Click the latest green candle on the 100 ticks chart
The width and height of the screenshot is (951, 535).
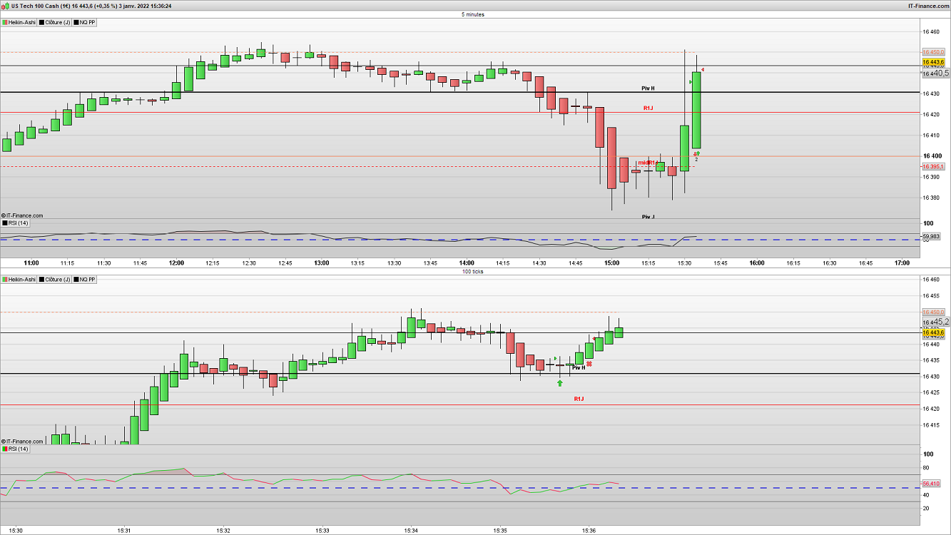click(619, 332)
